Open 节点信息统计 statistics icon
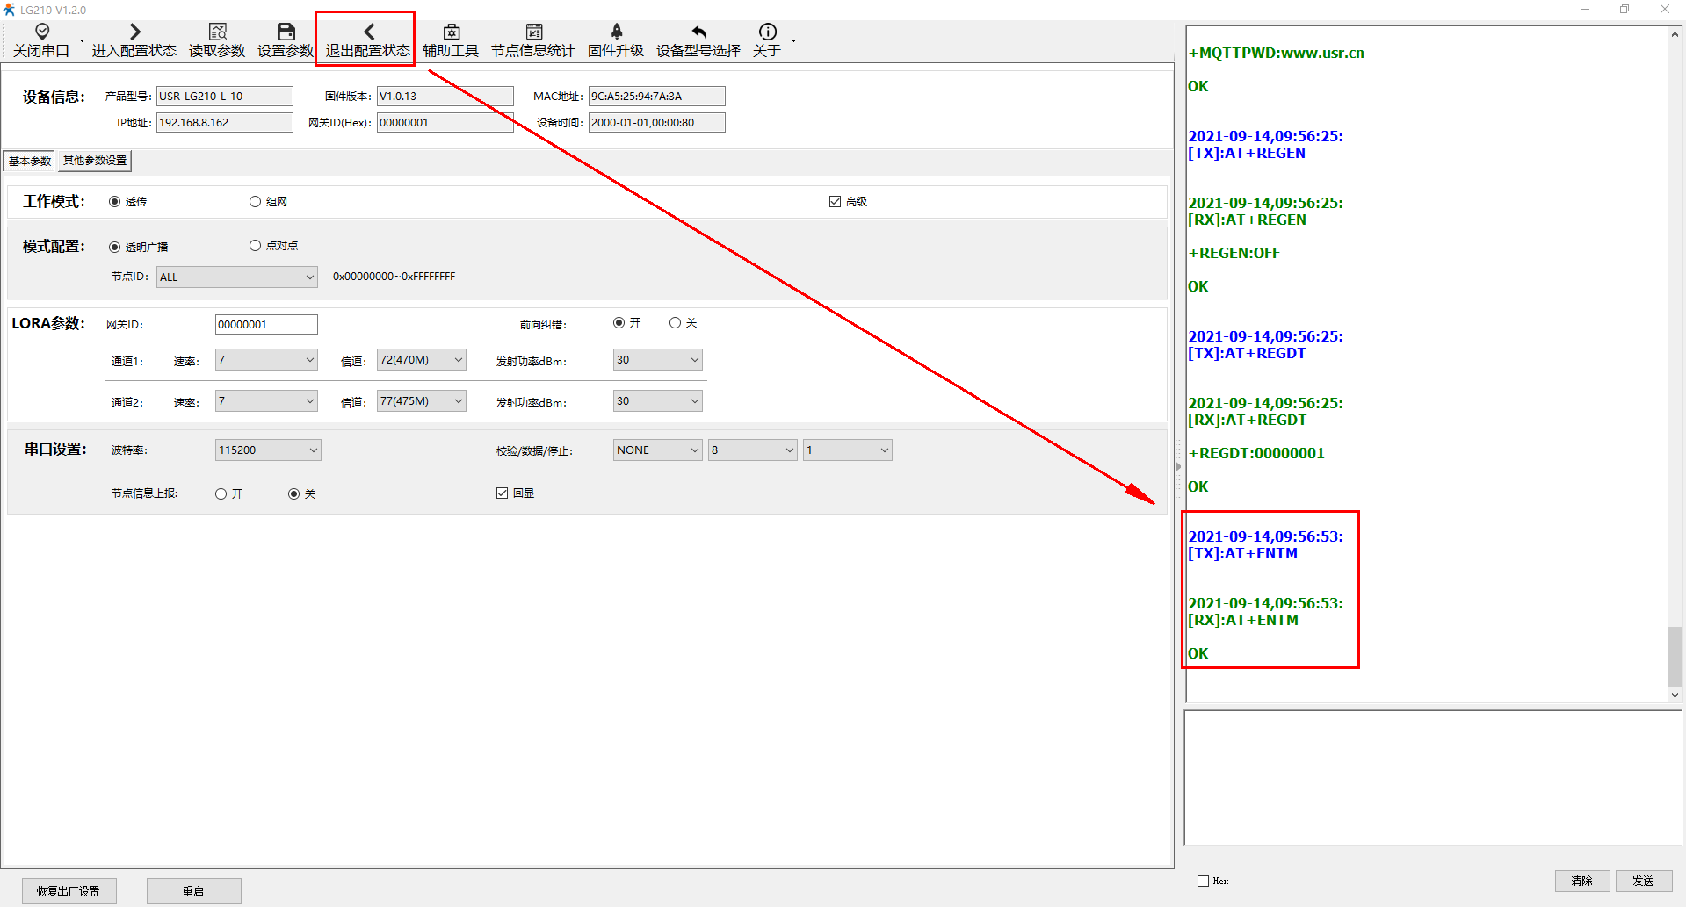This screenshot has height=907, width=1686. pyautogui.click(x=533, y=32)
